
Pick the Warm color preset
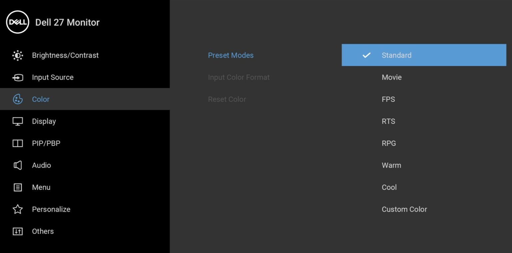[x=391, y=165]
